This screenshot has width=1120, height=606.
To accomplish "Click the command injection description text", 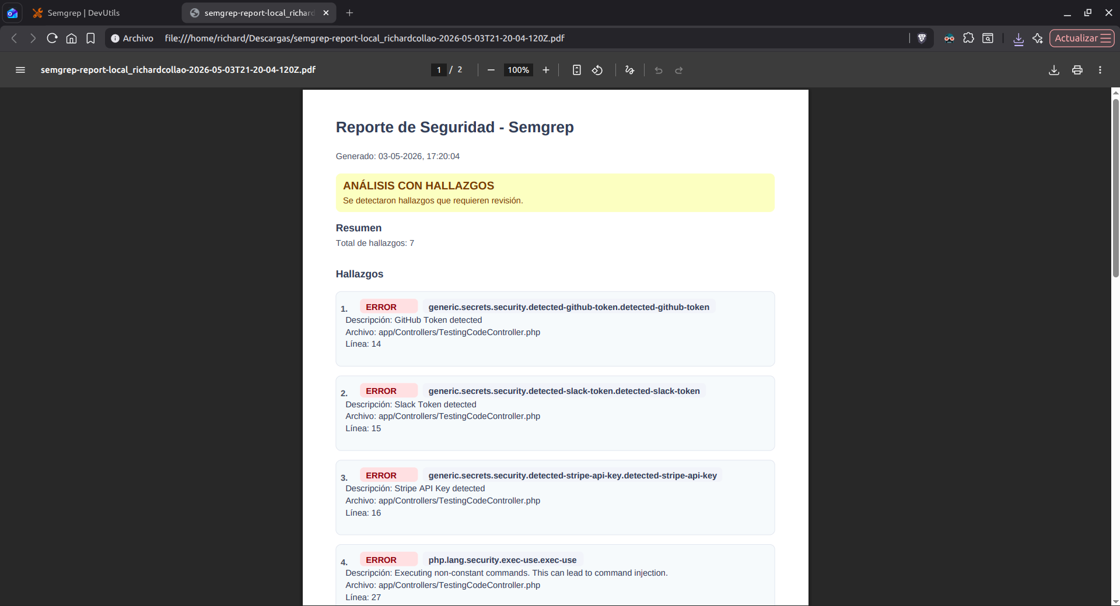I will tap(506, 573).
